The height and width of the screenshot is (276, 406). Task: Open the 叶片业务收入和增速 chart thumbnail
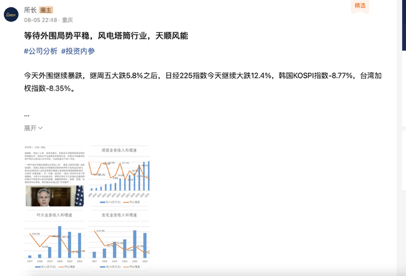pyautogui.click(x=55, y=241)
